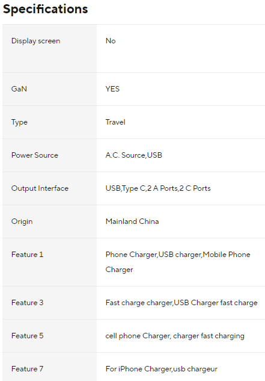Select the Feature 5 label
Image resolution: width=265 pixels, height=381 pixels.
27,336
